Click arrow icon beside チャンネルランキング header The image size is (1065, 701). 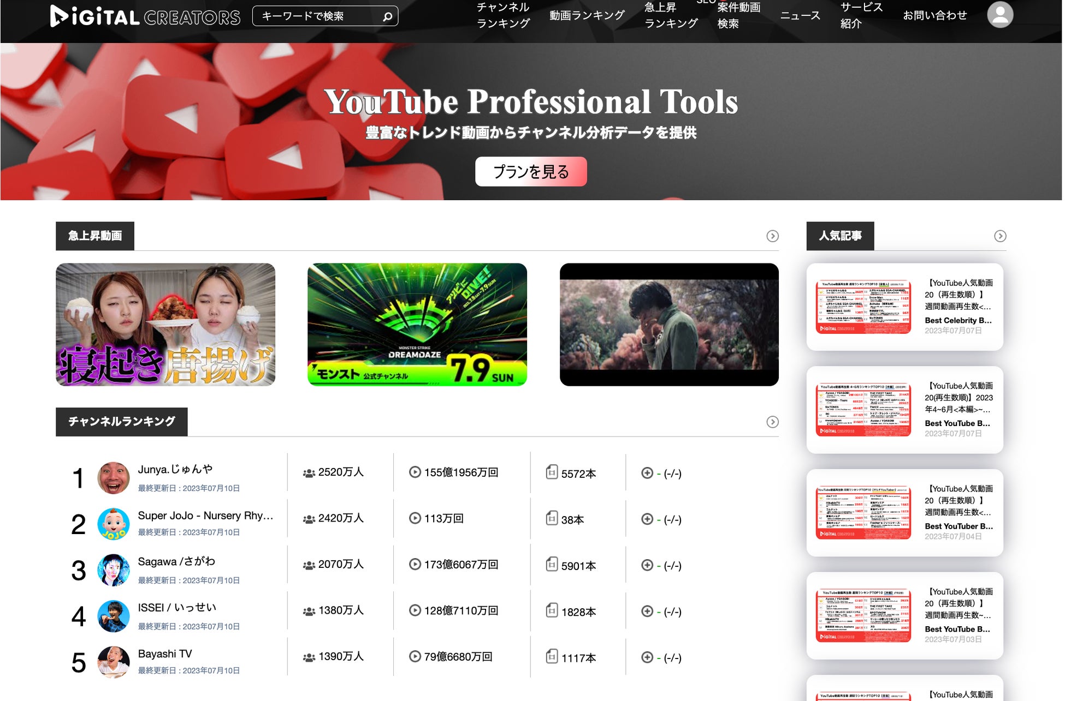click(x=772, y=422)
